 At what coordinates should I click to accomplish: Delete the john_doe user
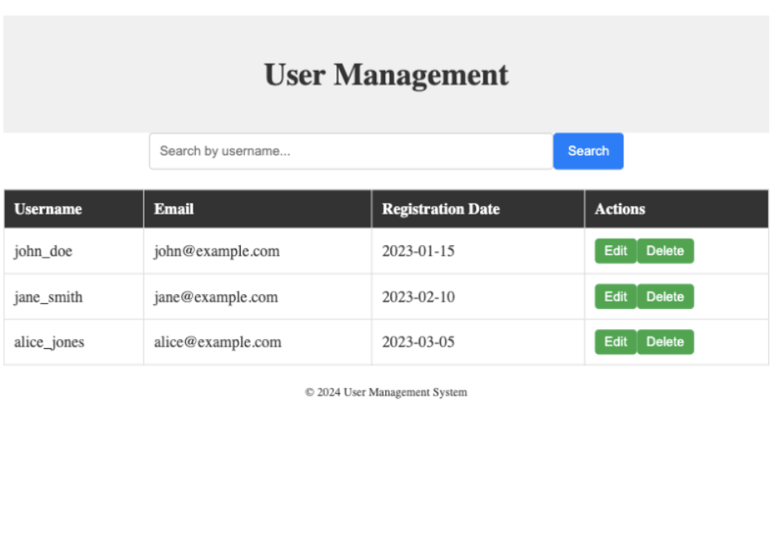point(665,251)
